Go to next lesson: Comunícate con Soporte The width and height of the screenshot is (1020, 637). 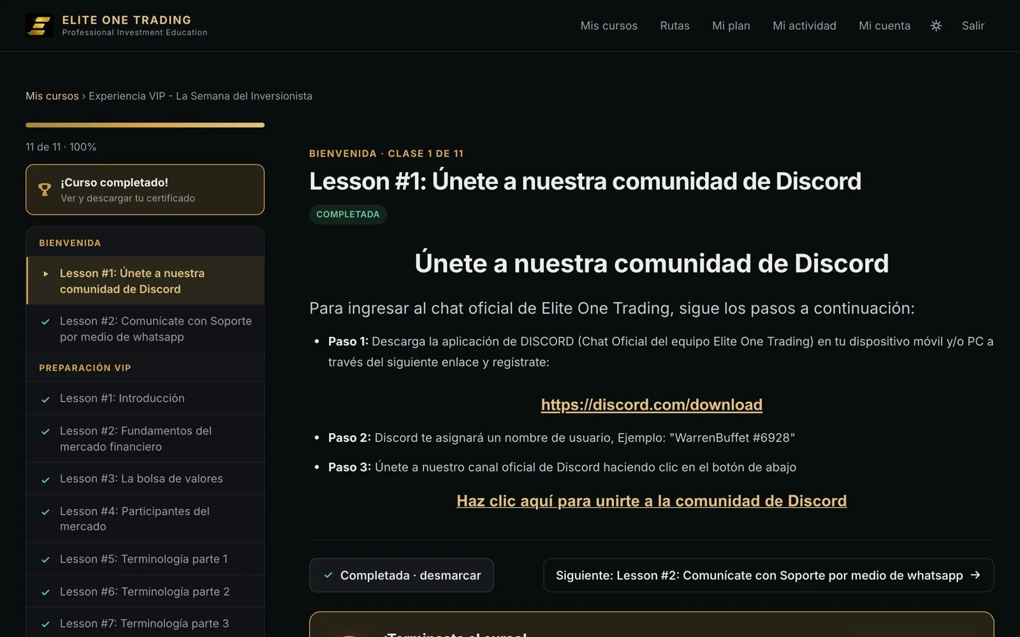768,575
